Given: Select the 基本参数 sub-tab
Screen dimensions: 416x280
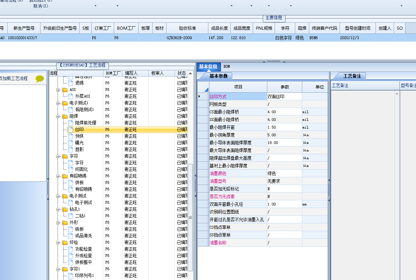Looking at the screenshot, I should coord(218,76).
